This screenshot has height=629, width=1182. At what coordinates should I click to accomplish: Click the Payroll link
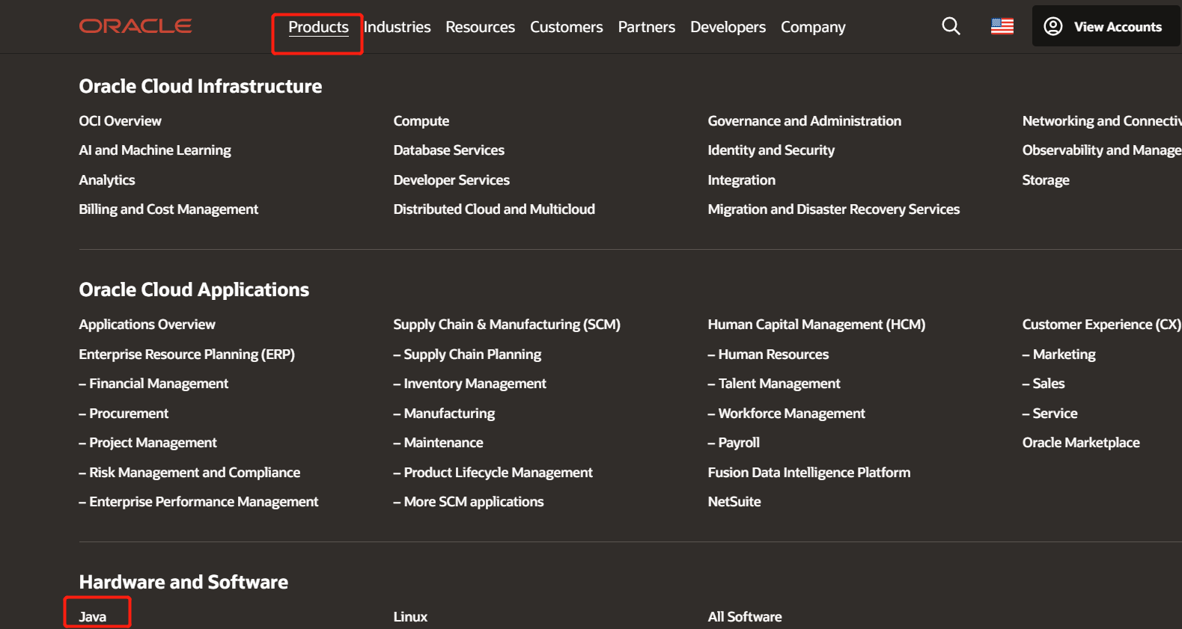pyautogui.click(x=734, y=443)
